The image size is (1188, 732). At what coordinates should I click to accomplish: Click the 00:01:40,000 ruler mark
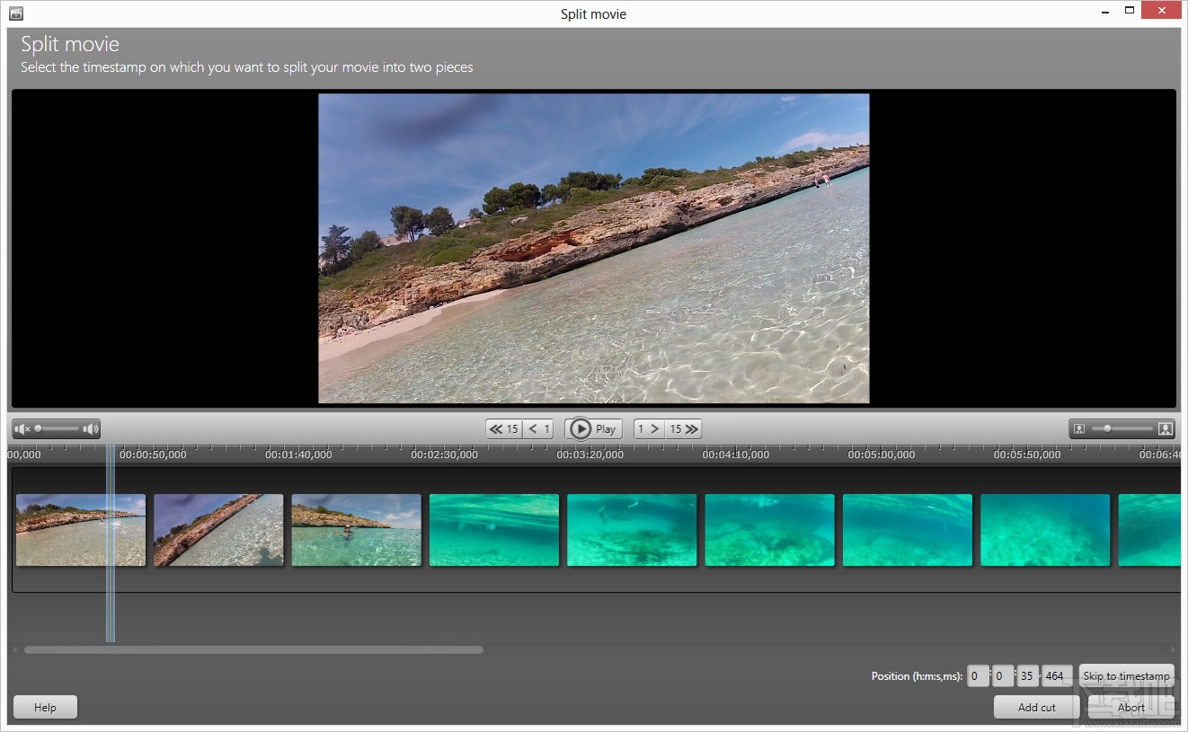point(298,454)
